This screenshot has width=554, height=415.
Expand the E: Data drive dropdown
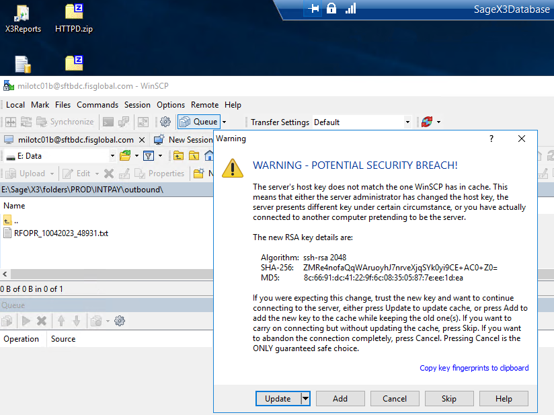pos(111,156)
